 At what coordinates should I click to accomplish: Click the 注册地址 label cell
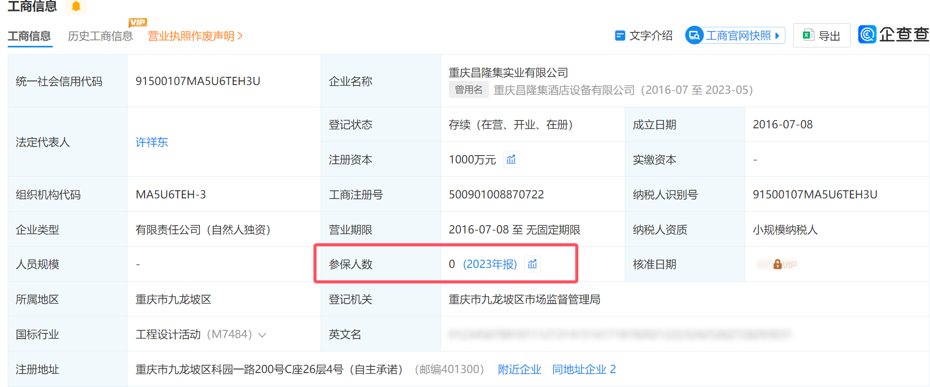68,369
